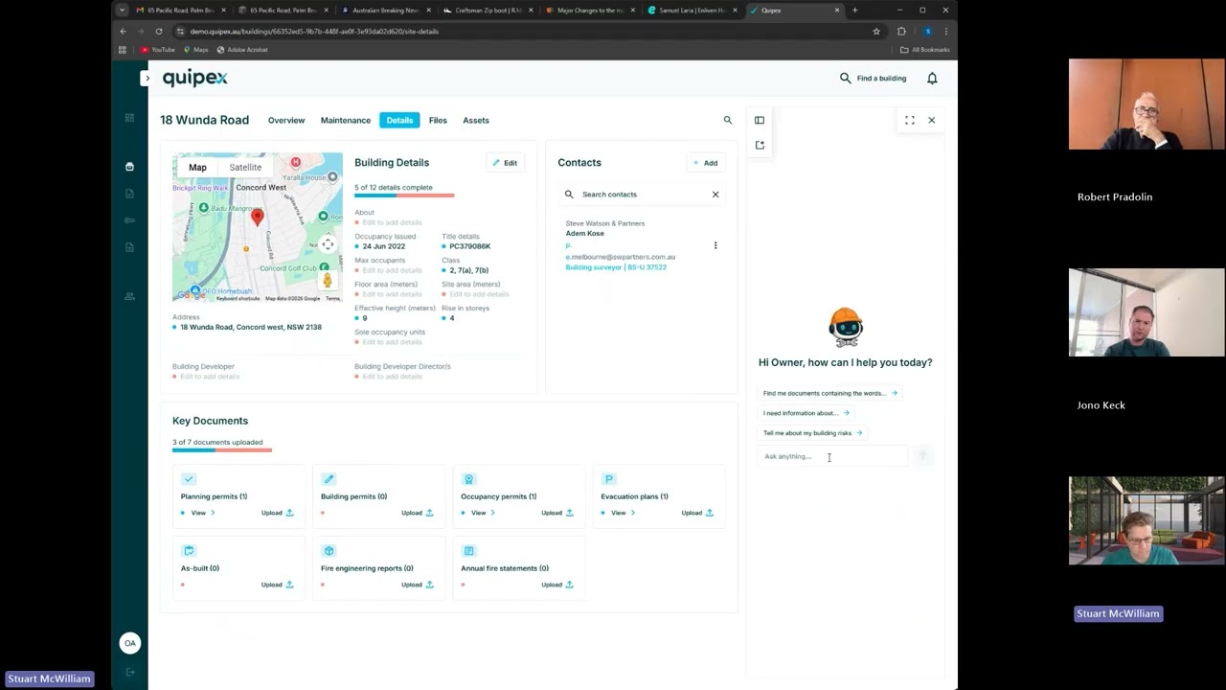Select the buildings icon in sidebar
1226x690 pixels.
(129, 167)
